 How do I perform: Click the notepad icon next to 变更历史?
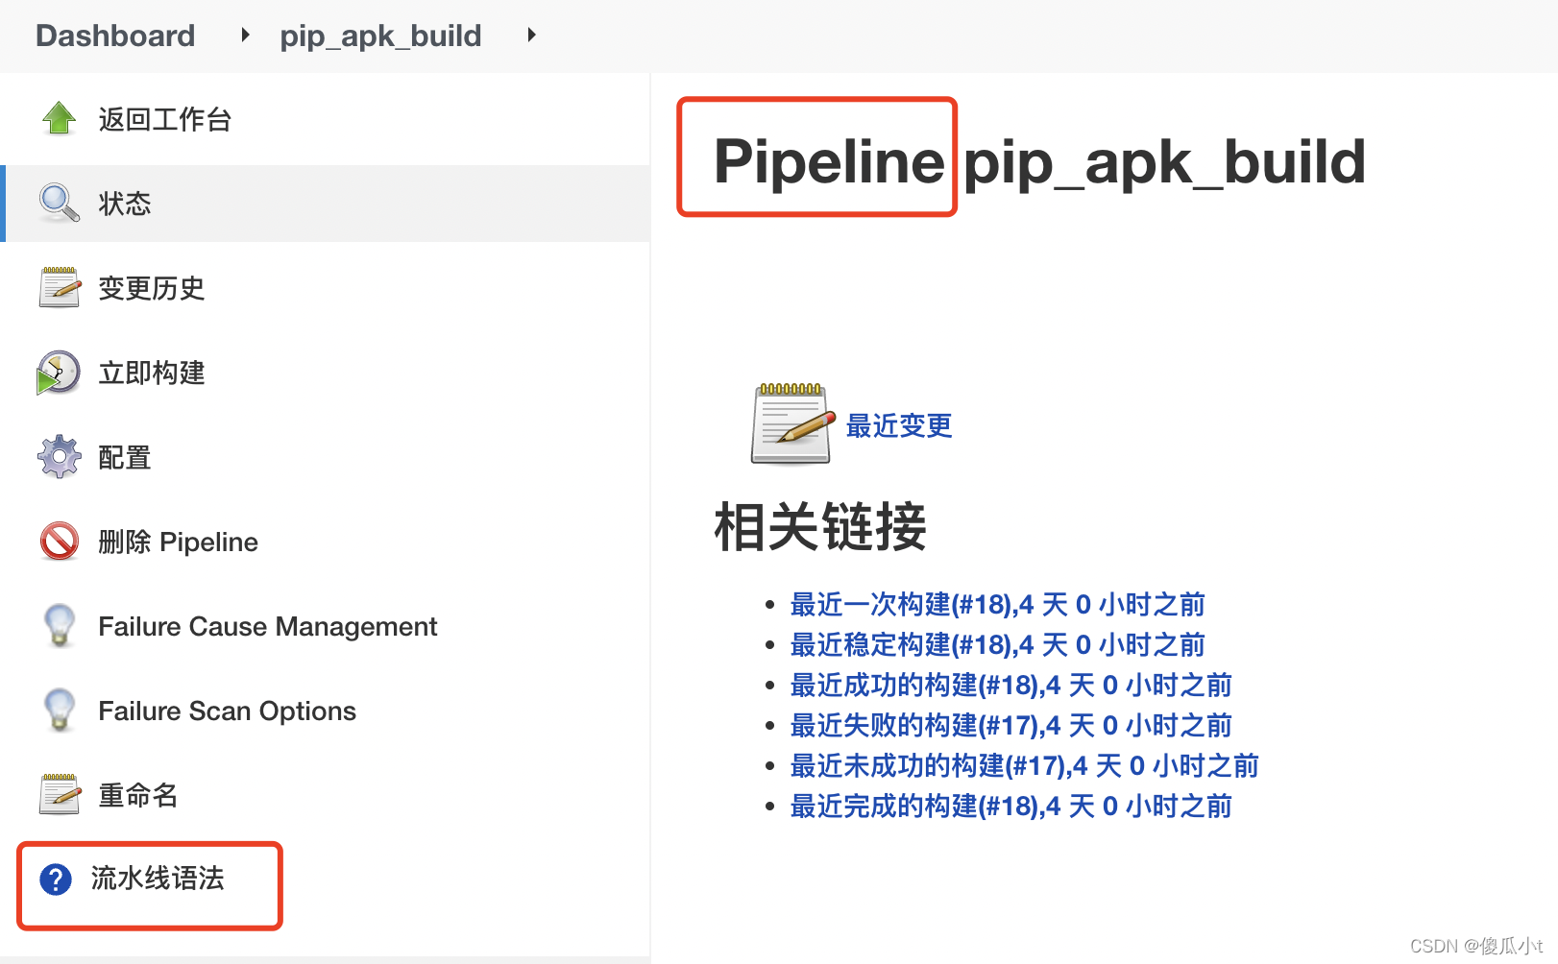click(x=60, y=287)
